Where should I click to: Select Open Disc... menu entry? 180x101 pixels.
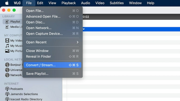(x=52, y=22)
